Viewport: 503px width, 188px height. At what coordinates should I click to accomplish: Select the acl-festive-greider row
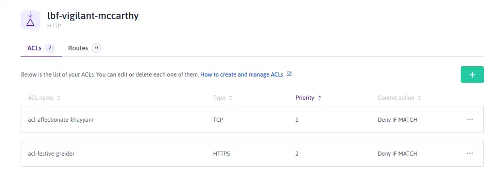click(x=252, y=154)
